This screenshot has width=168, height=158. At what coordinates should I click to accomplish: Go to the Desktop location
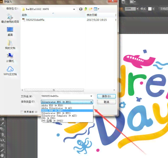pyautogui.click(x=10, y=31)
